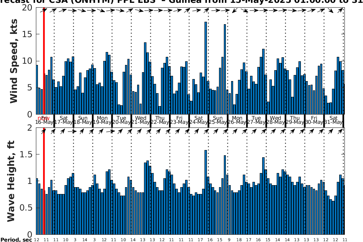Select the 'Fri 30-May' date label
Viewport: 363px width, 242px height.
click(x=314, y=120)
